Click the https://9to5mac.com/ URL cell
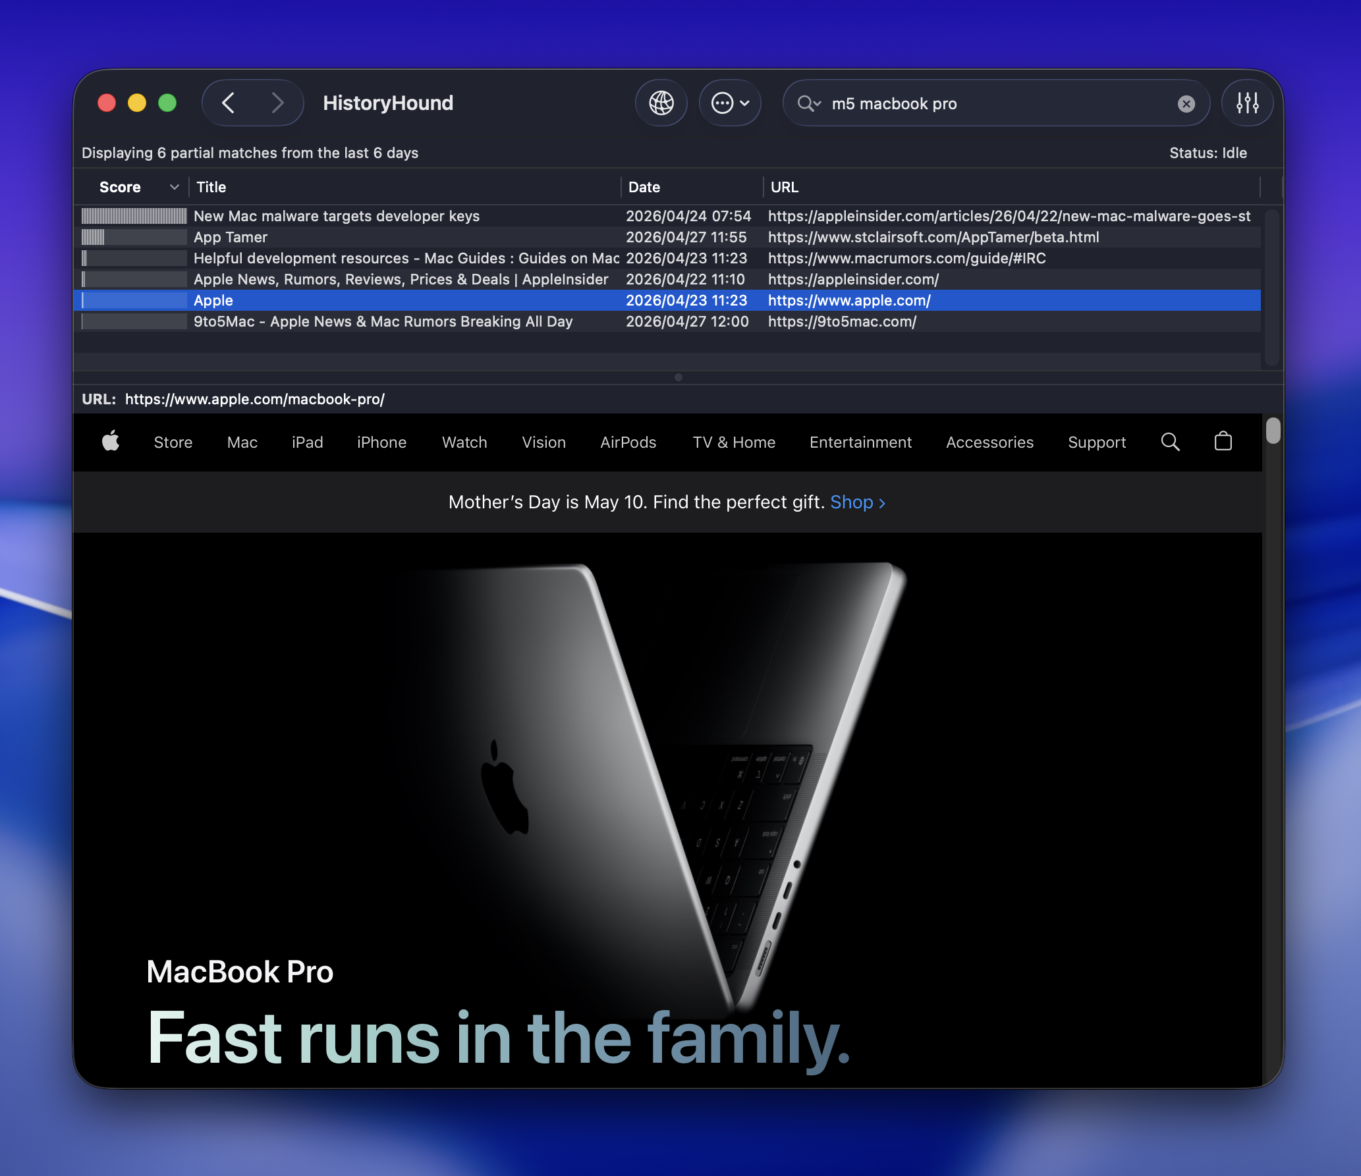Viewport: 1361px width, 1176px height. click(x=843, y=321)
